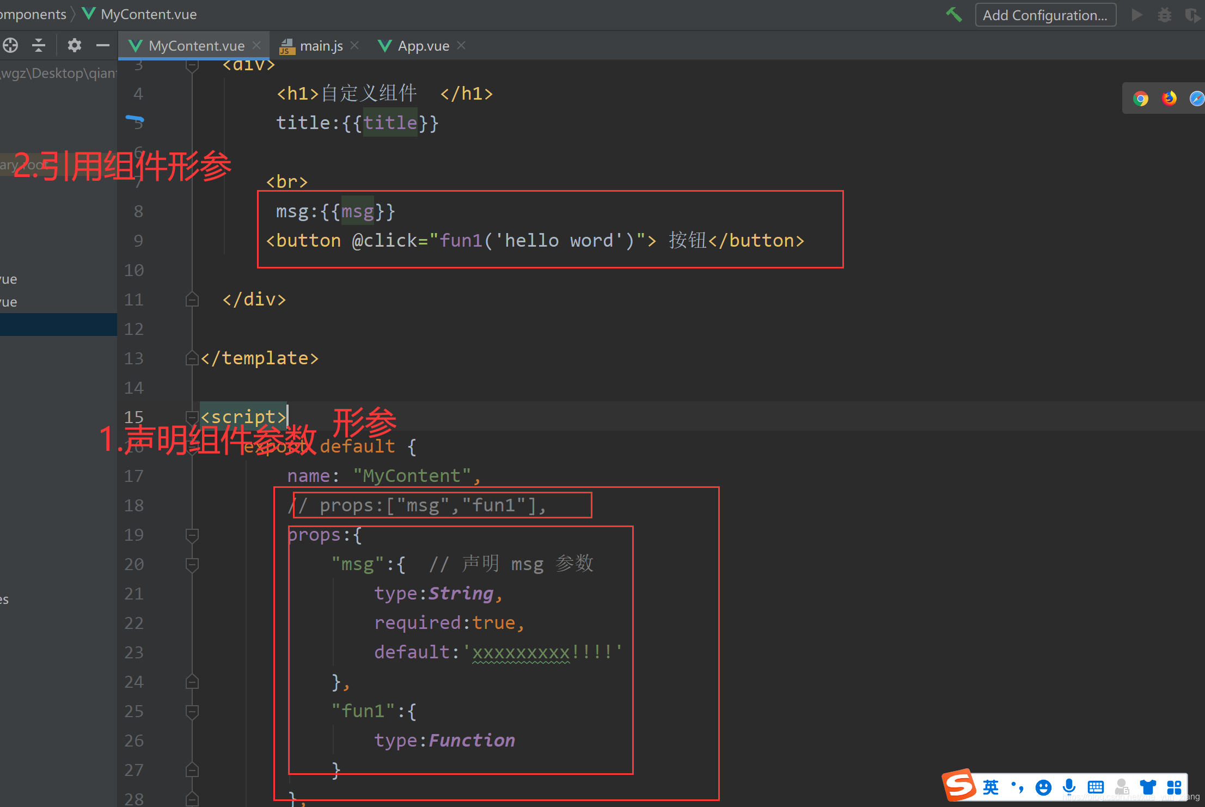This screenshot has width=1205, height=807.
Task: Hide the project panel with minus icon
Action: tap(103, 45)
